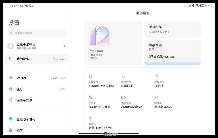The width and height of the screenshot is (218, 138).
Task: Open 锁屏 settings
Action: [x=37, y=130]
